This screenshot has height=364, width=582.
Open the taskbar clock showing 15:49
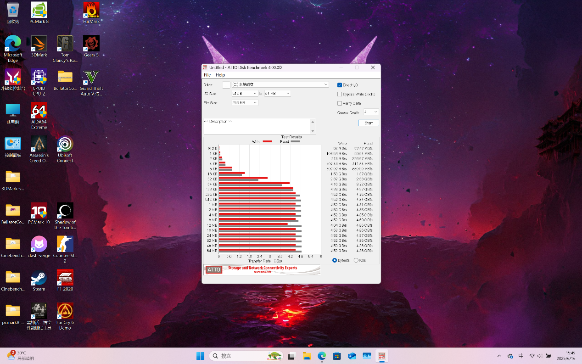tap(565, 356)
